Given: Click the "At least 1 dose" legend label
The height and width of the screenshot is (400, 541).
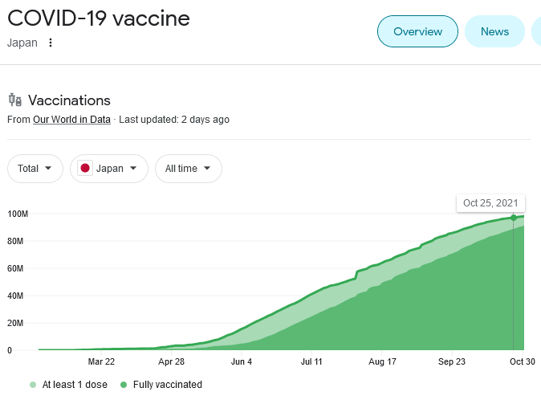Looking at the screenshot, I should (x=75, y=385).
